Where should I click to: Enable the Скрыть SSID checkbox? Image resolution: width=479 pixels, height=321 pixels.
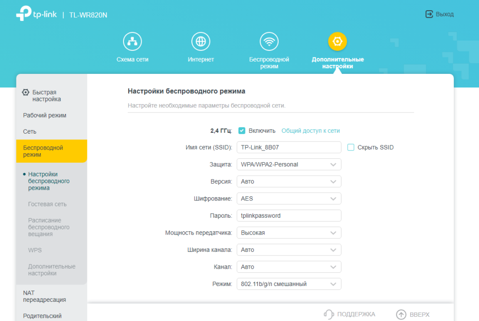[x=351, y=148]
